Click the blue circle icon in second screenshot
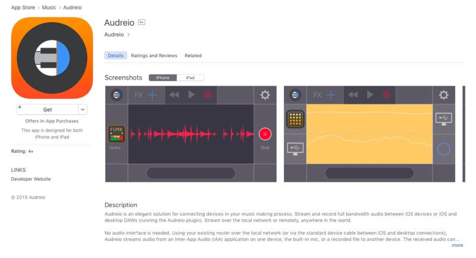Viewport: 476px width, 258px height. click(x=443, y=149)
